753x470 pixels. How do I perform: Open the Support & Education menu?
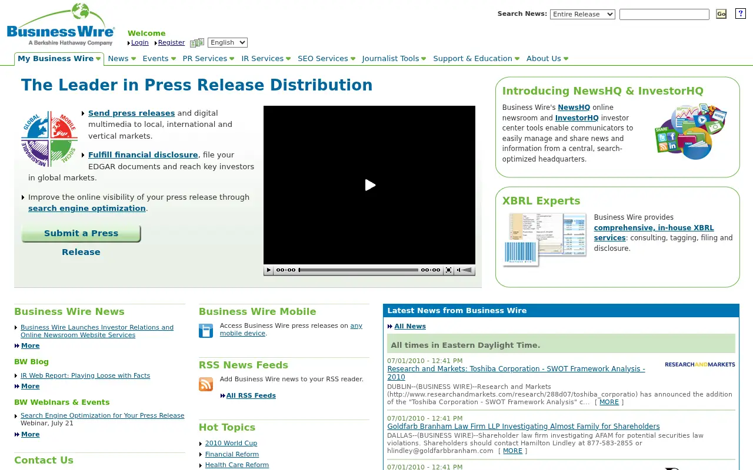click(477, 59)
